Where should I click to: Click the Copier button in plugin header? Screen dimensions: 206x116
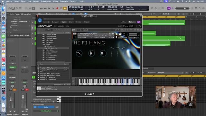click(x=64, y=22)
